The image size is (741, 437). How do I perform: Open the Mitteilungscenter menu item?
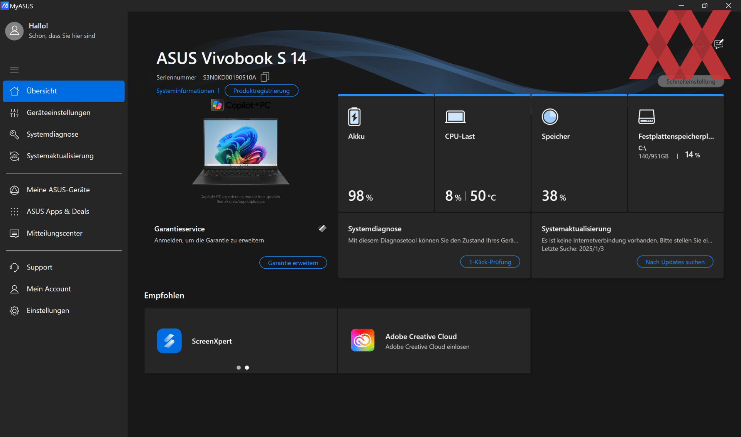click(64, 234)
